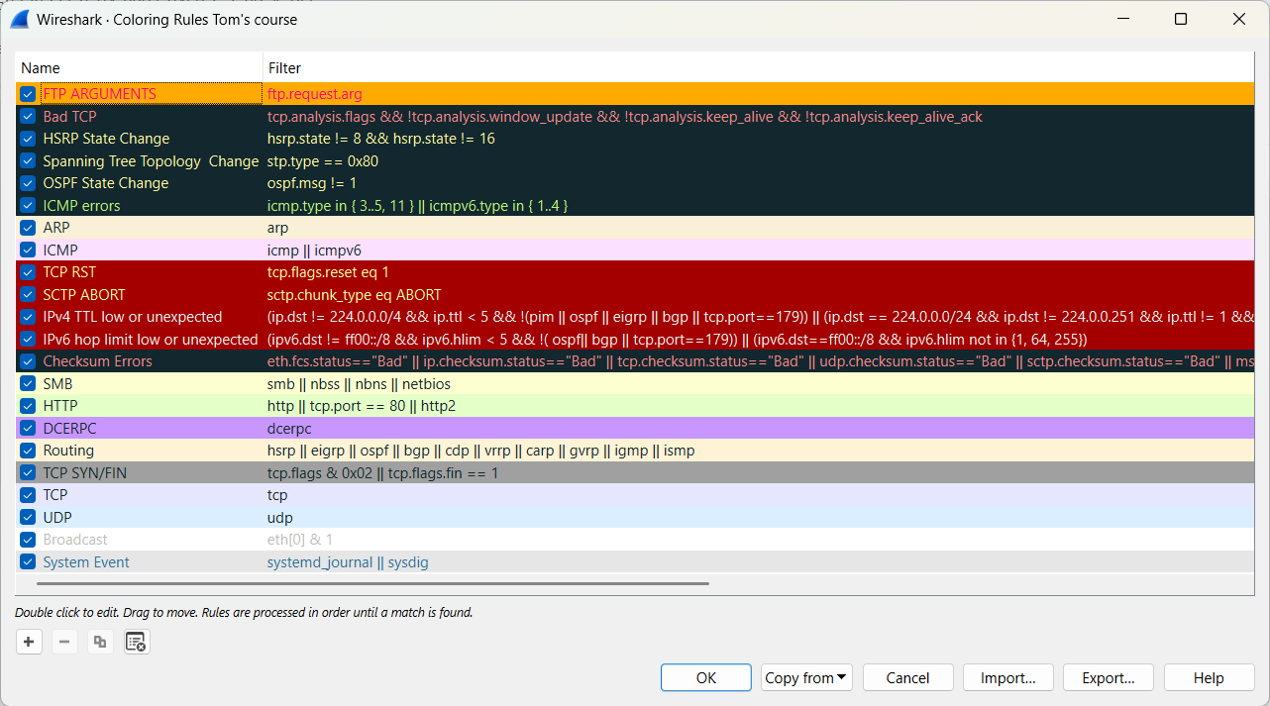This screenshot has height=706, width=1270.
Task: Select the ICMP errors rule name
Action: click(81, 206)
